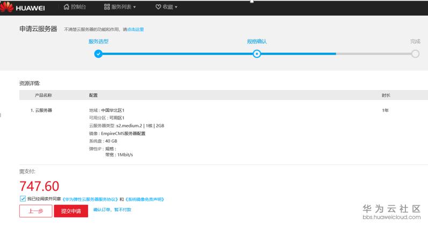Open 系统镜像免责声明 link

pyautogui.click(x=144, y=199)
